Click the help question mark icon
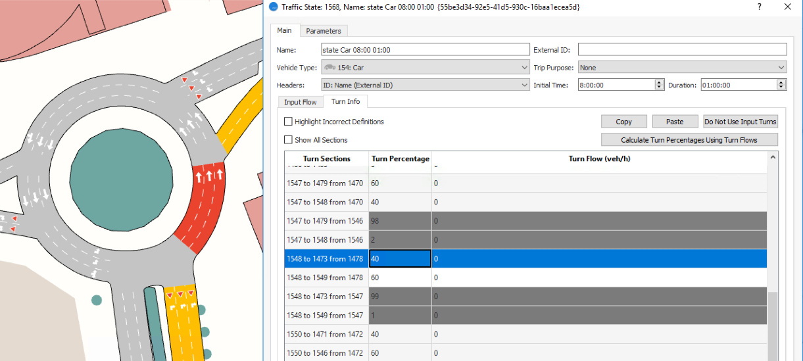 760,7
